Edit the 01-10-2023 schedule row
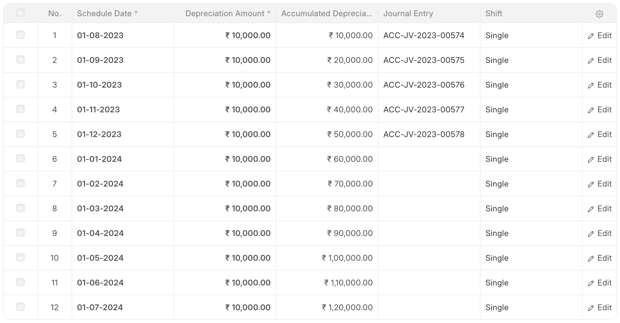 599,85
